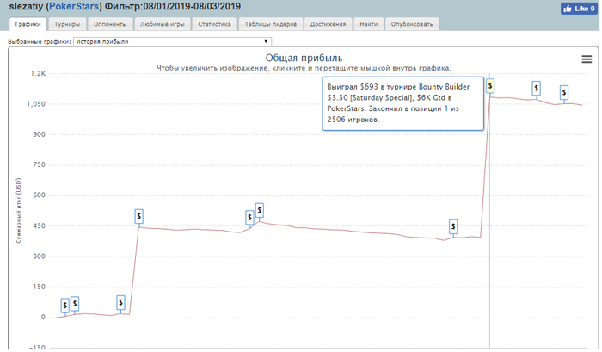Click the second dollar marker near zero
602x352 pixels.
[75, 304]
